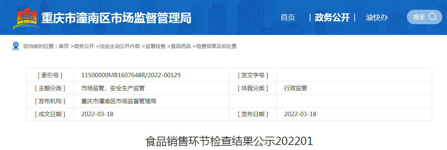Click value 市场监管、安全生产监管
The height and width of the screenshot is (150, 447).
tap(113, 88)
